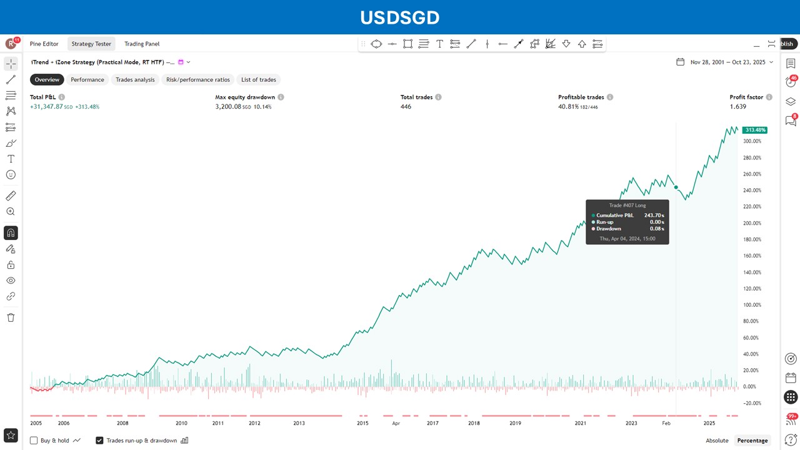Pick the ellipse tool in favorites toolbar
The height and width of the screenshot is (450, 800).
point(376,44)
